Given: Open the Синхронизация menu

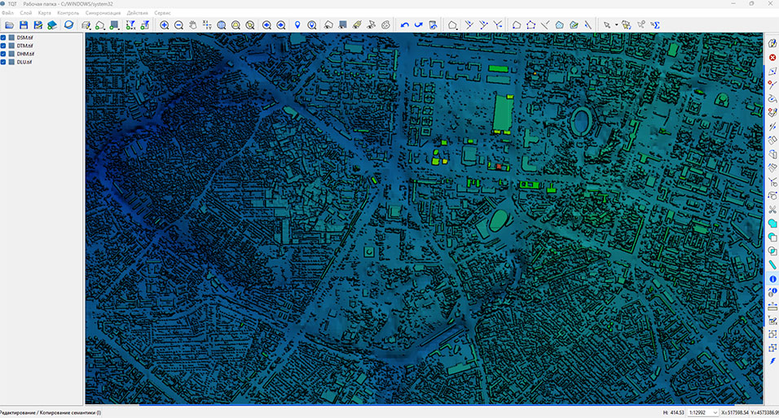Looking at the screenshot, I should [103, 13].
